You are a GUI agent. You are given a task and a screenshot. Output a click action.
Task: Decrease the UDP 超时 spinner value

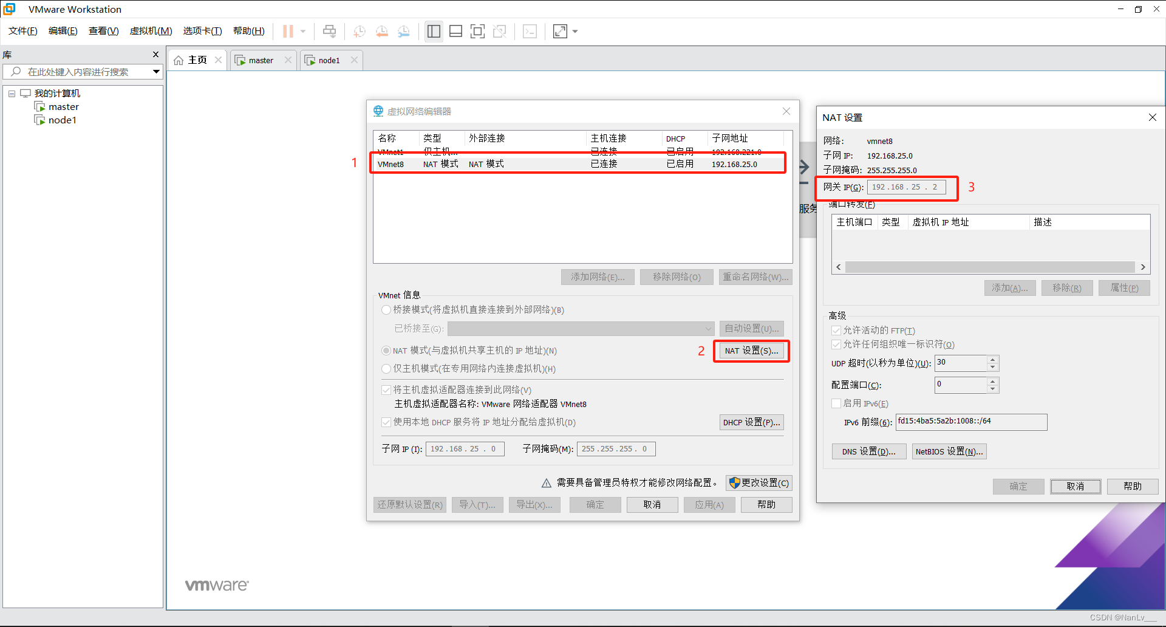992,367
